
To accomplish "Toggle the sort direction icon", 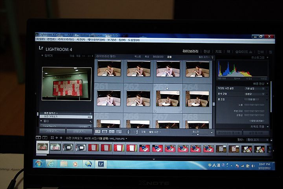I will (137, 132).
